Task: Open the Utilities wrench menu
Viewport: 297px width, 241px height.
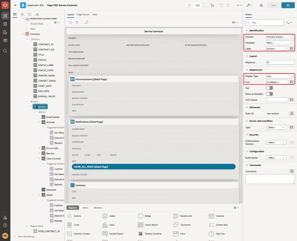Action: [249, 5]
